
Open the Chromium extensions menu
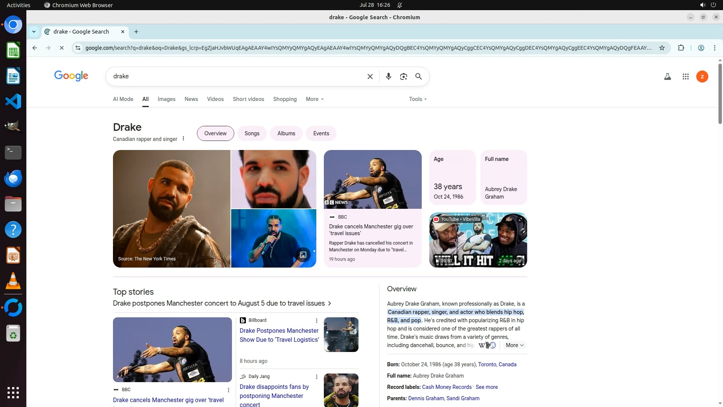(x=681, y=48)
